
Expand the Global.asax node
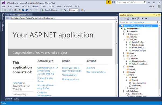(x=124, y=91)
